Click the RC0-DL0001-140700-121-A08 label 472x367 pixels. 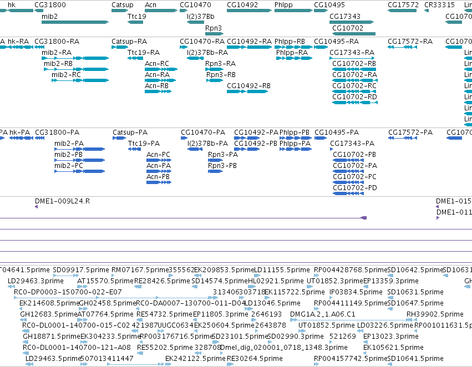(77, 348)
